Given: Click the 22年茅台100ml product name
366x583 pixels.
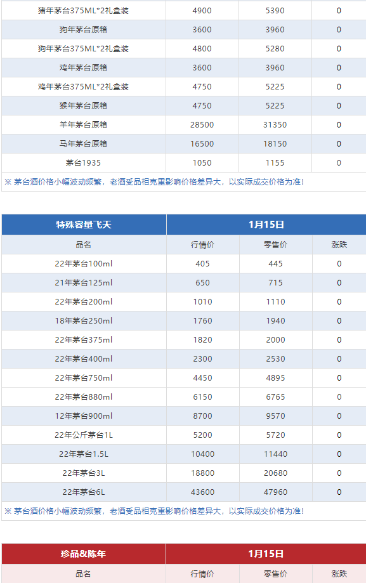Looking at the screenshot, I should click(84, 264).
